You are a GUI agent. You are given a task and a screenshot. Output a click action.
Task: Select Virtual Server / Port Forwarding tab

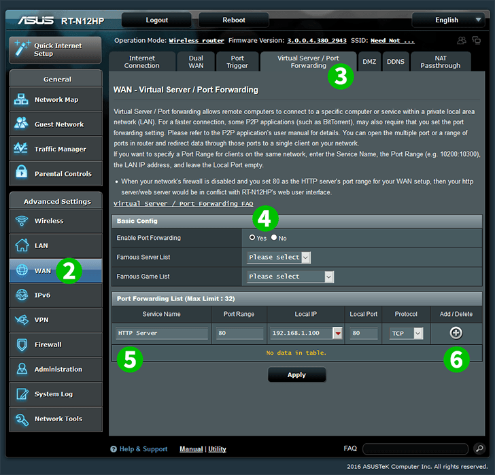click(308, 62)
